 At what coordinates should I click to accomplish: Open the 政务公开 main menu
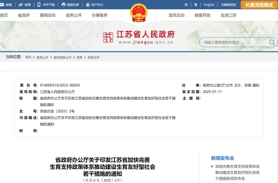[74, 15]
